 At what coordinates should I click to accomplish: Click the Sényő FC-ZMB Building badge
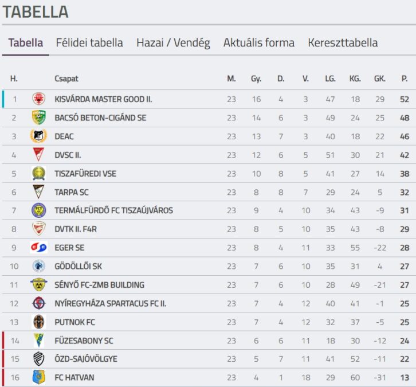pyautogui.click(x=39, y=284)
